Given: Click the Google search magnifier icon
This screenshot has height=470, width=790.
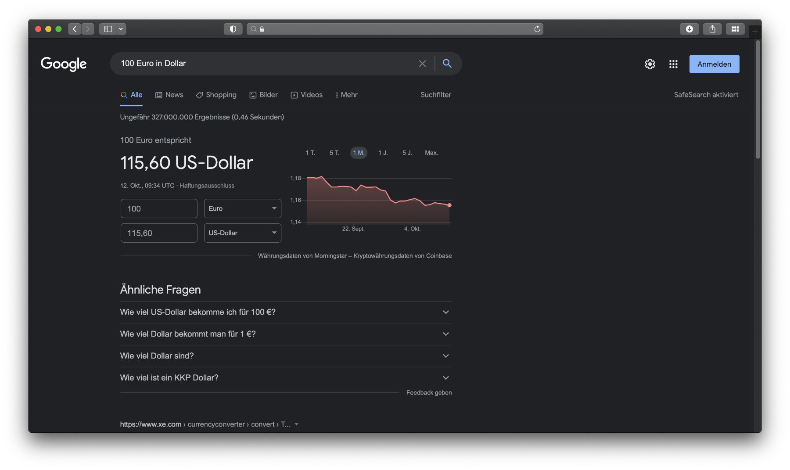Looking at the screenshot, I should click(x=447, y=64).
